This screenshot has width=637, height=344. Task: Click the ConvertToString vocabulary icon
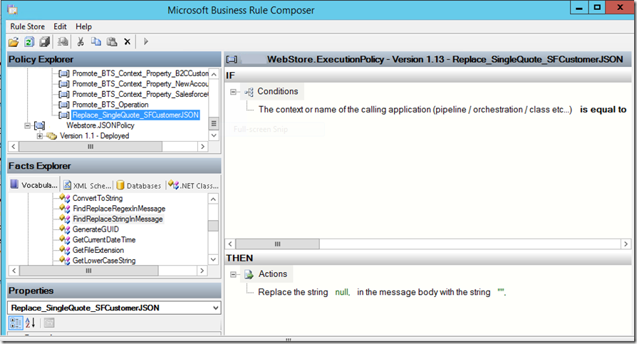[x=65, y=198]
